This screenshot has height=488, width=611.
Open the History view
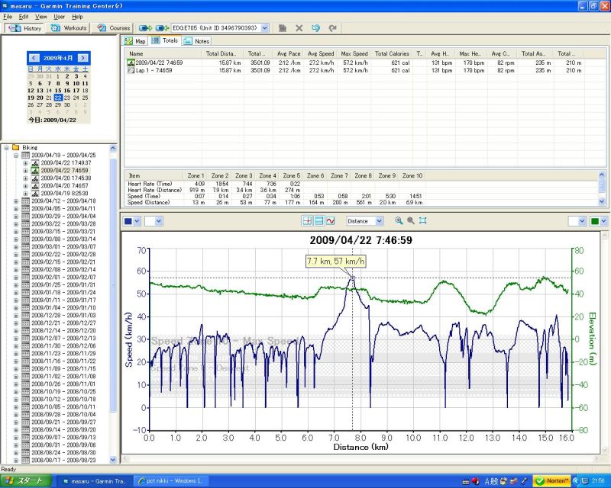tap(24, 28)
